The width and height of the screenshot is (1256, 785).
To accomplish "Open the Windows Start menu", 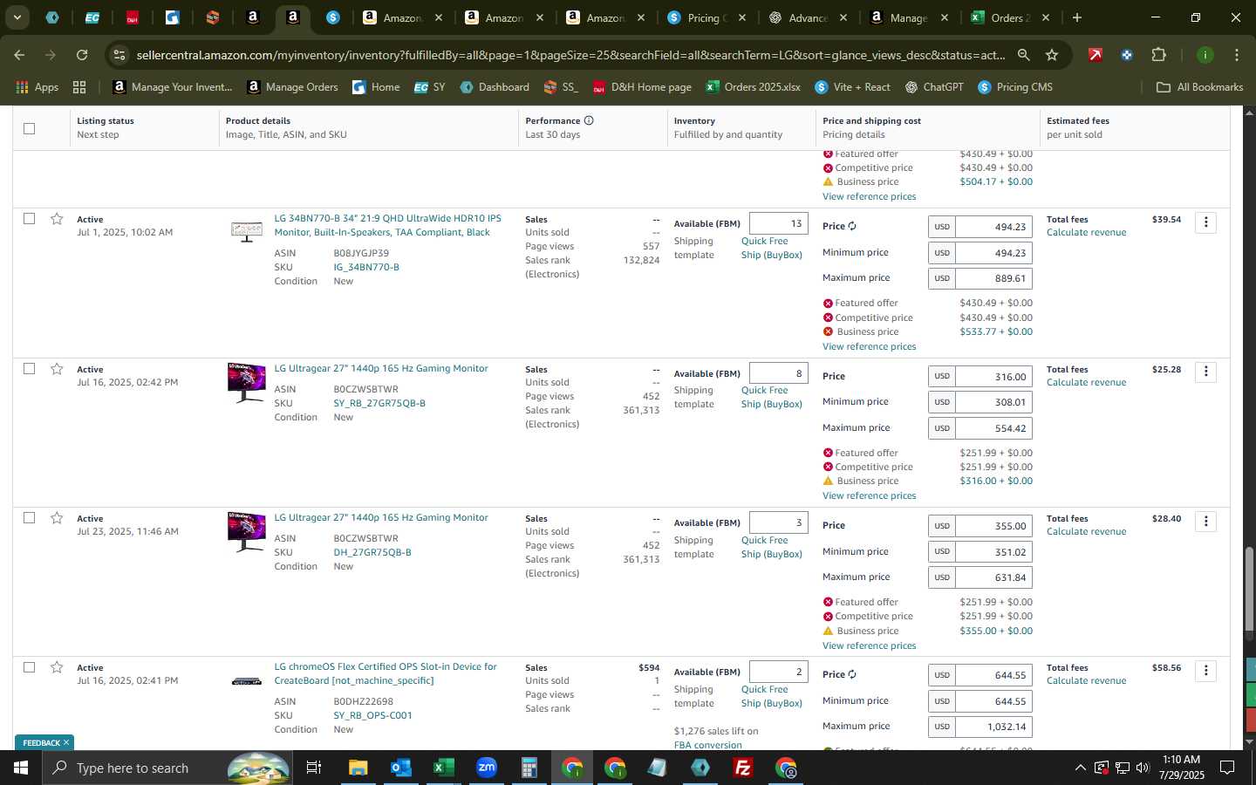I will 21,768.
